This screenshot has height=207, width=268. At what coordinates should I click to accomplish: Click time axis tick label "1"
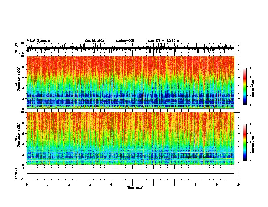pos(48,185)
